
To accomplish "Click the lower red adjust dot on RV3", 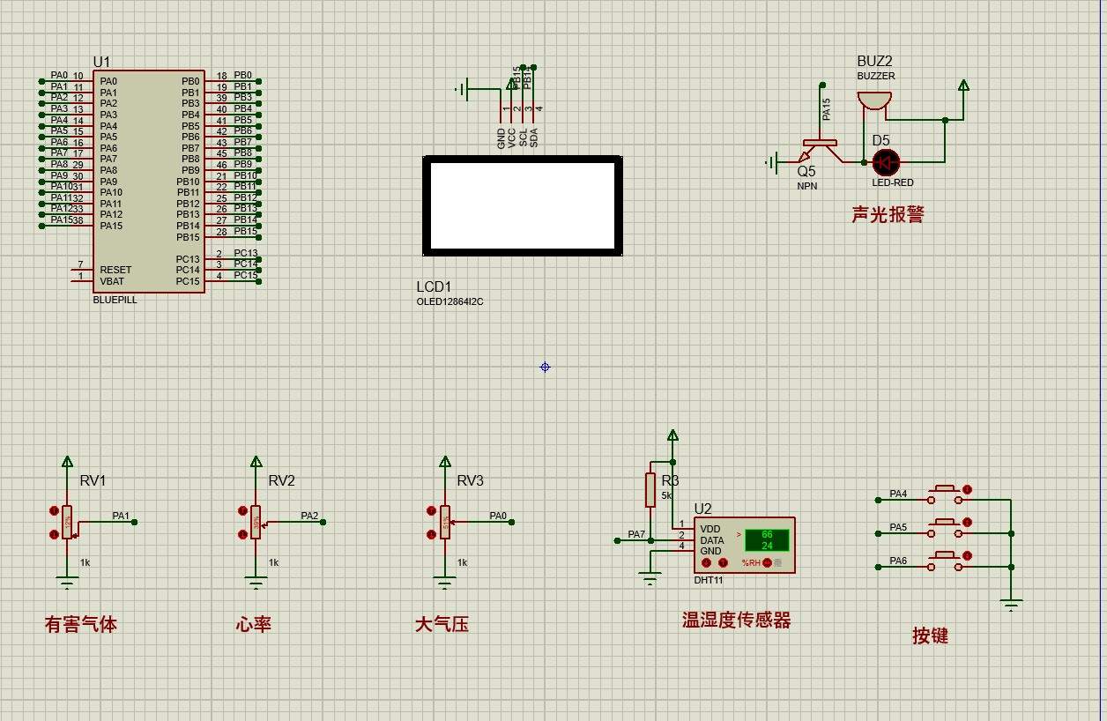I will point(432,534).
